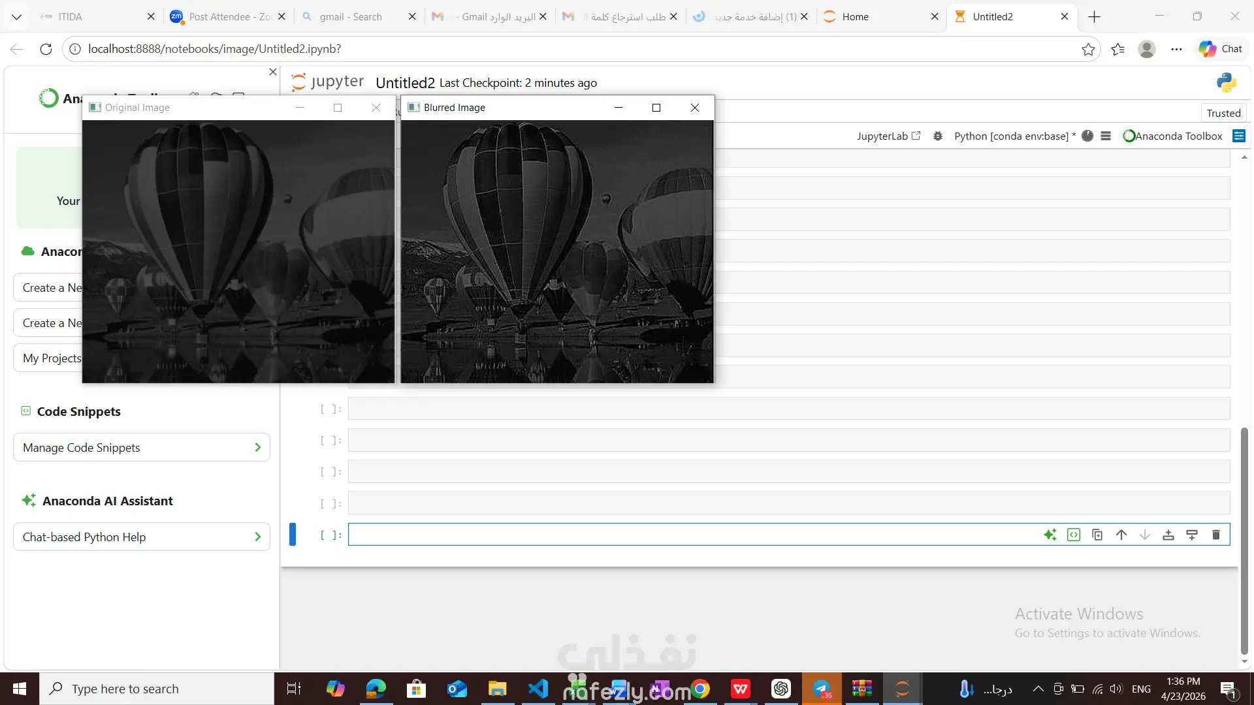Delete the active cell with the trash icon

[x=1216, y=535]
